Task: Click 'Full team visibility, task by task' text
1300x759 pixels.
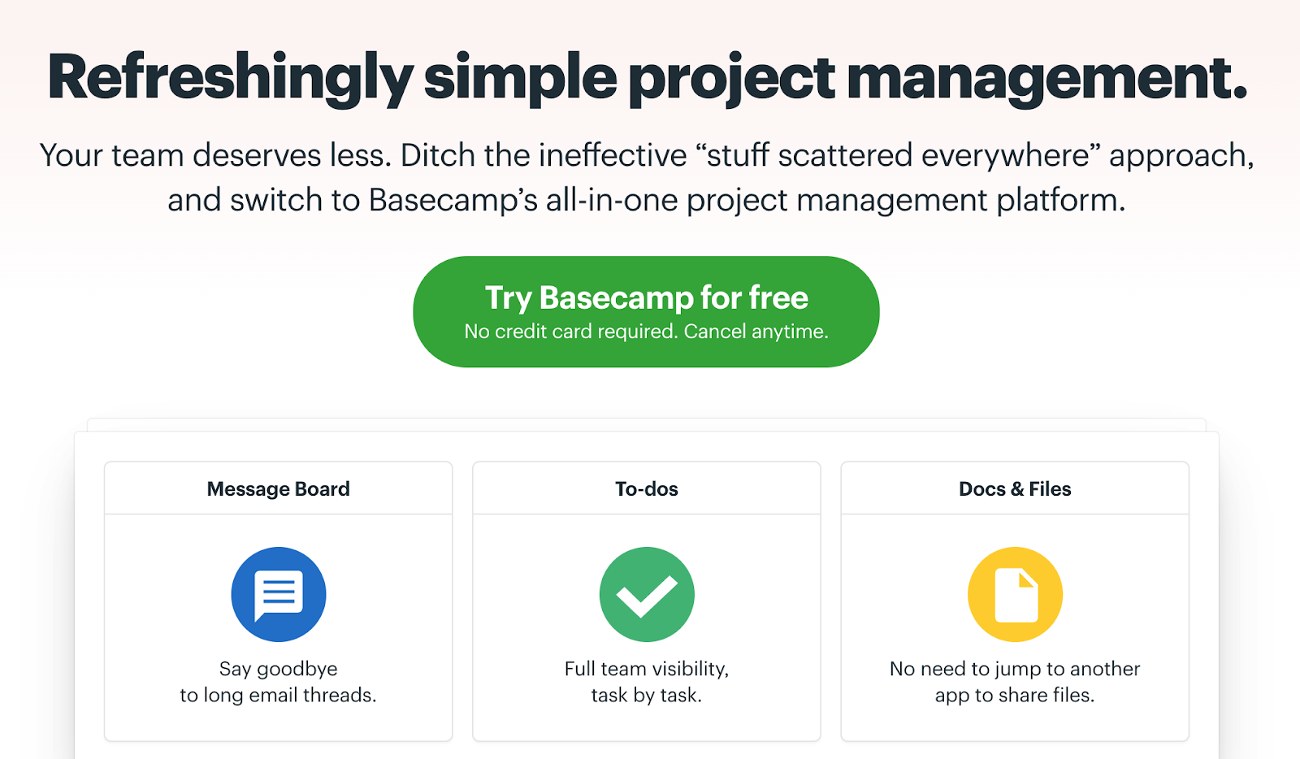Action: pyautogui.click(x=647, y=682)
